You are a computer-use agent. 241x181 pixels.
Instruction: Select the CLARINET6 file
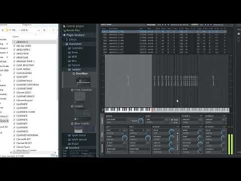click(22, 120)
